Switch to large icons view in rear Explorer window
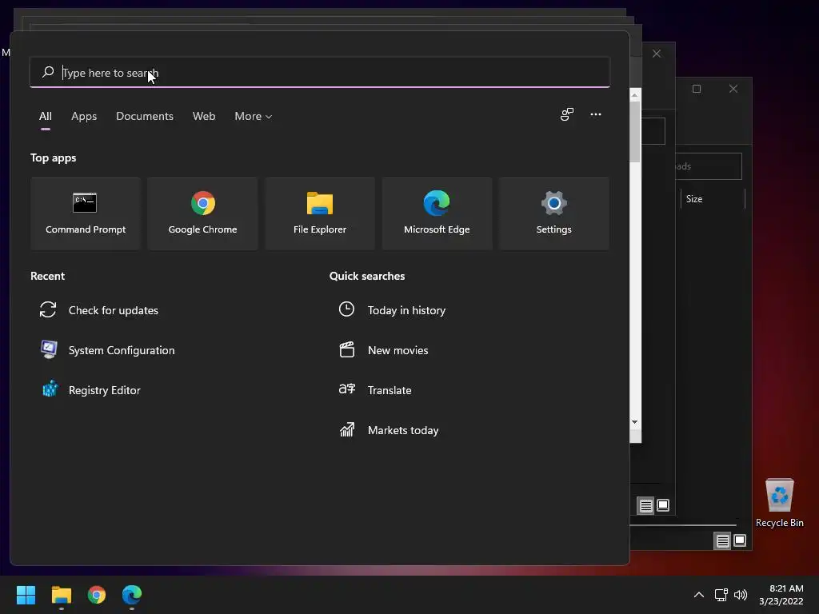 pos(740,540)
